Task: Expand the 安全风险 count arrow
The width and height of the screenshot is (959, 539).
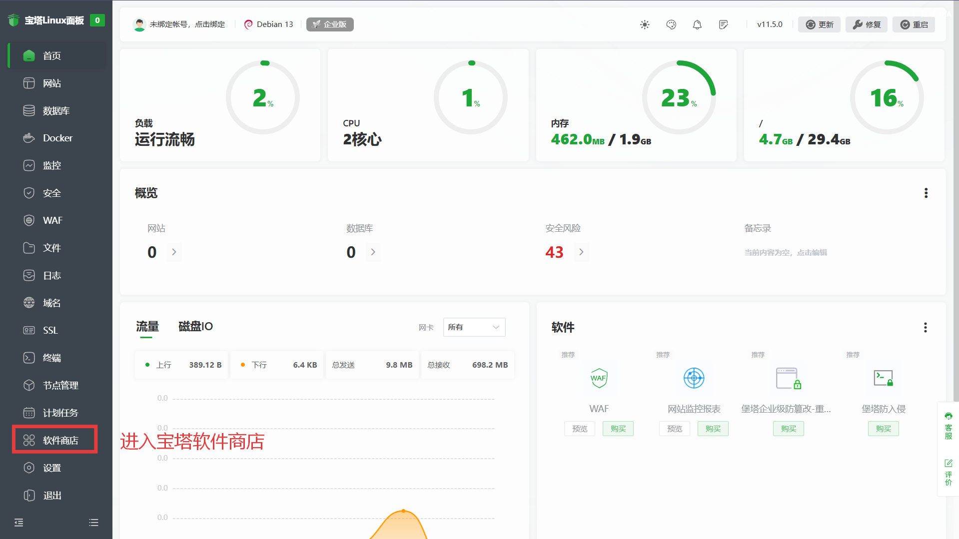Action: (581, 252)
